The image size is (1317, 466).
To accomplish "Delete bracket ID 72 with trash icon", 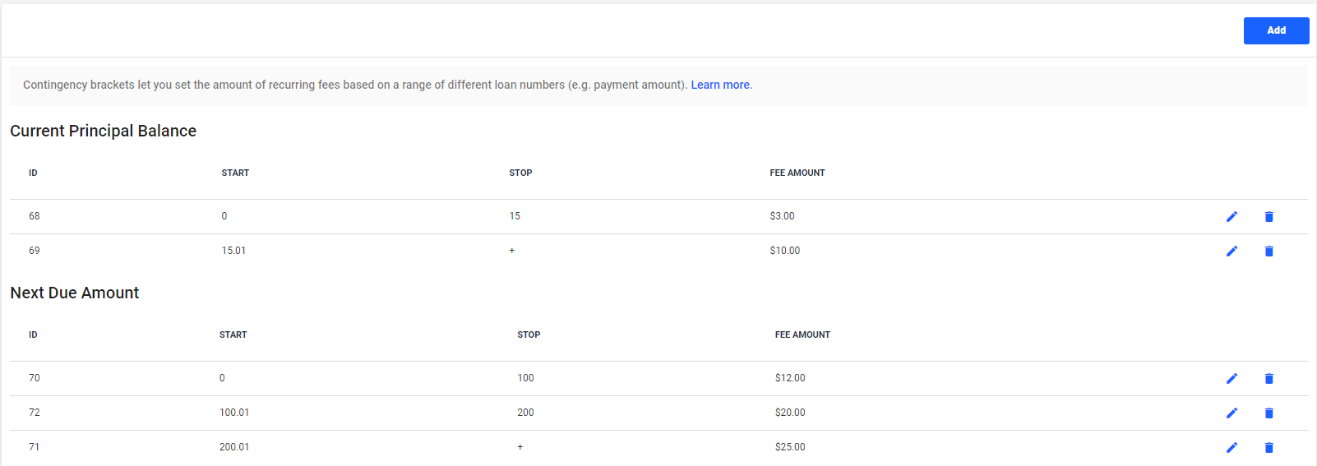I will 1268,413.
